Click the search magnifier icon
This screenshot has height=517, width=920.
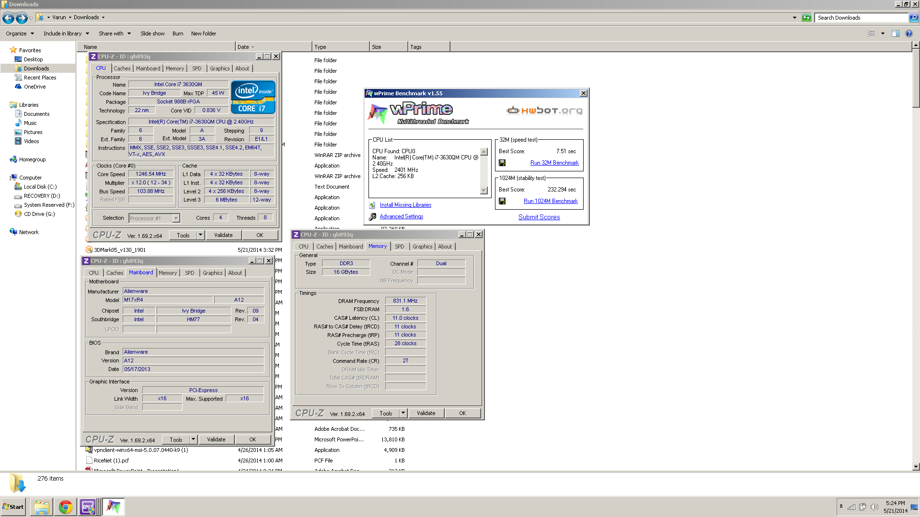(914, 18)
